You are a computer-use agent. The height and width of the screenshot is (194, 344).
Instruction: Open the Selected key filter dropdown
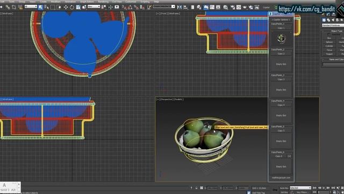[x=300, y=188]
